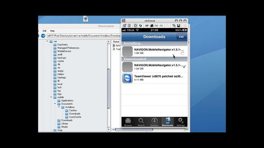The height and width of the screenshot is (148, 264).
Task: Select the cache folder
Action: pyautogui.click(x=59, y=61)
